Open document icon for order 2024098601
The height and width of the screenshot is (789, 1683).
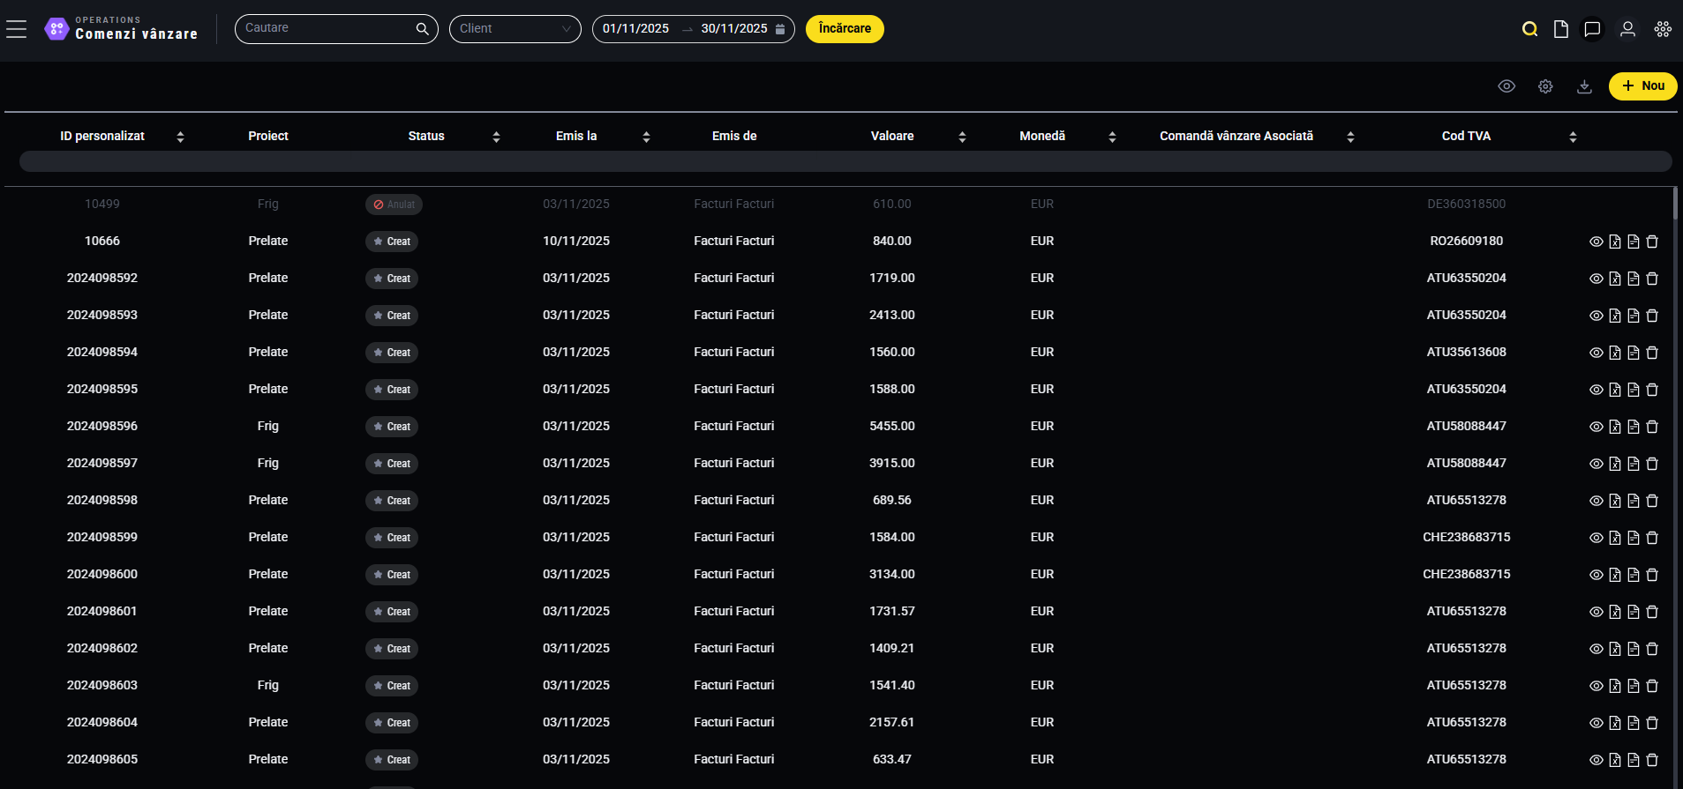coord(1634,612)
